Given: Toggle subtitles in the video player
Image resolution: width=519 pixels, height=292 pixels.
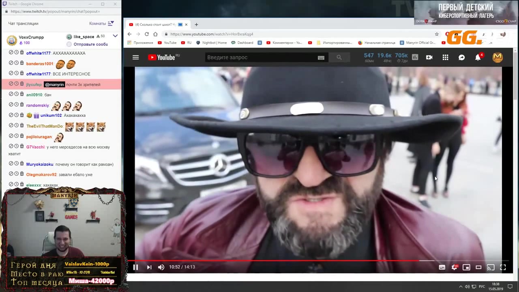Looking at the screenshot, I should pos(442,267).
